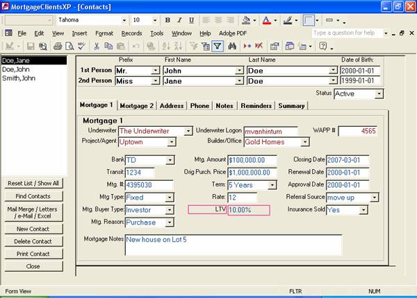
Task: Toggle Bold formatting
Action: click(x=167, y=20)
